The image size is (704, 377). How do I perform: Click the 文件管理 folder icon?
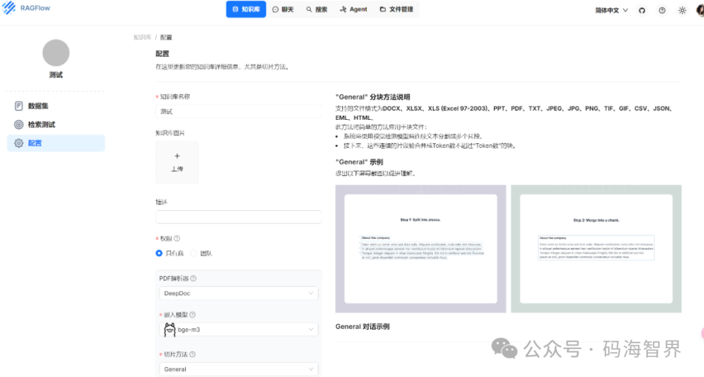click(383, 9)
